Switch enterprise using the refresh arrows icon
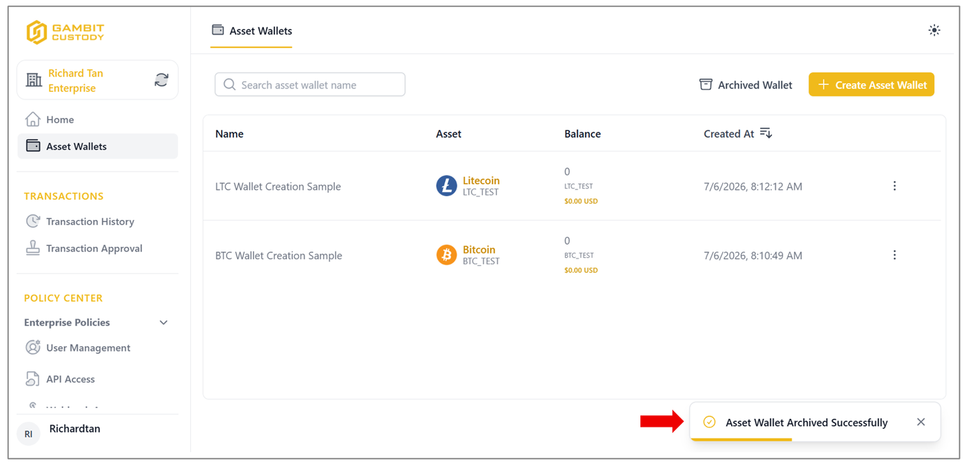 (x=161, y=80)
